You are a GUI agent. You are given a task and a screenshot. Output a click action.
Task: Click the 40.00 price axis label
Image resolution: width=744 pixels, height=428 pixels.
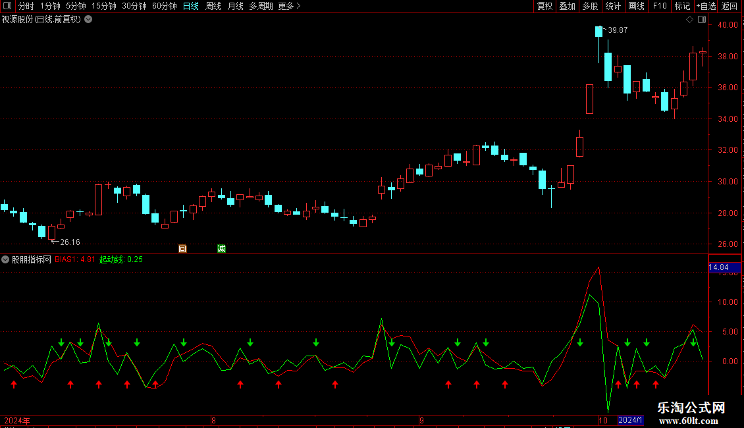click(728, 24)
